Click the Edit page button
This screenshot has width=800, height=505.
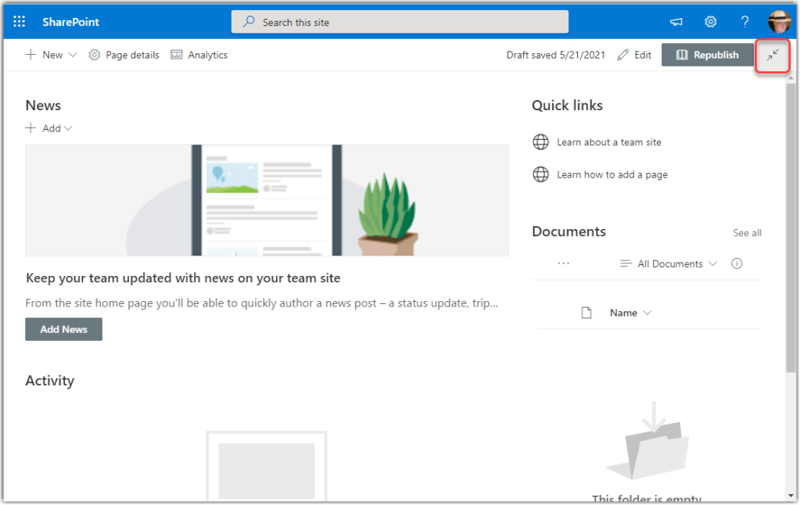click(x=634, y=56)
